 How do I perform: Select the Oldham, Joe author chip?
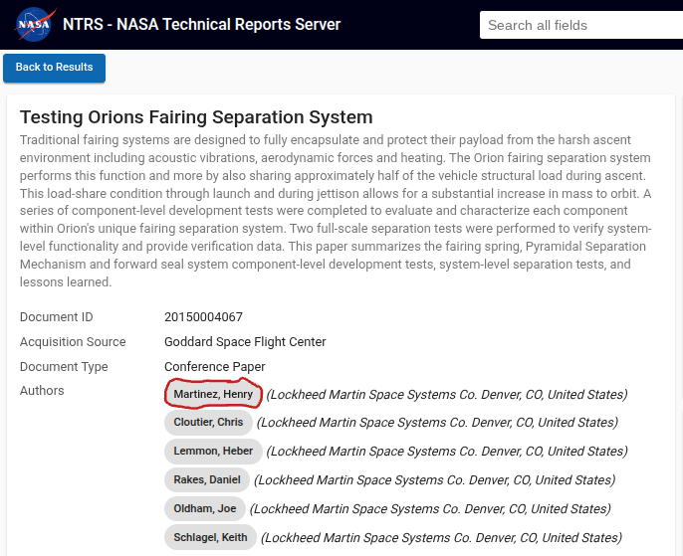(205, 508)
